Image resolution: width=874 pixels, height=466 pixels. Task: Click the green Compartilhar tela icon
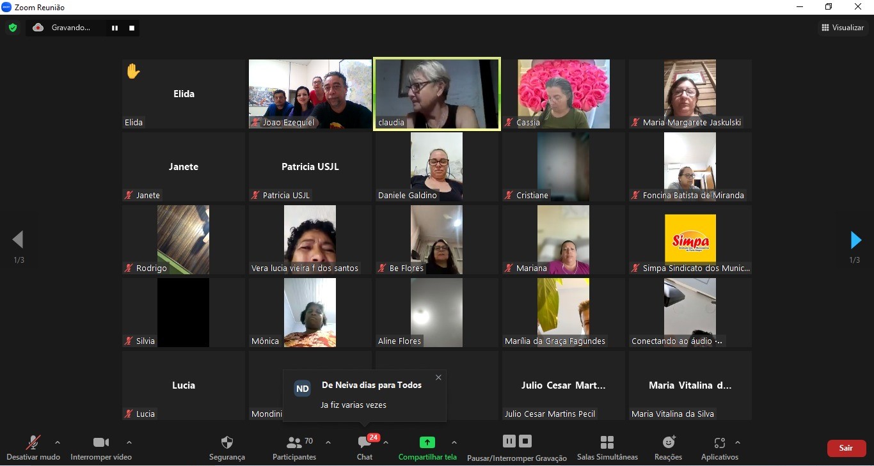coord(427,442)
